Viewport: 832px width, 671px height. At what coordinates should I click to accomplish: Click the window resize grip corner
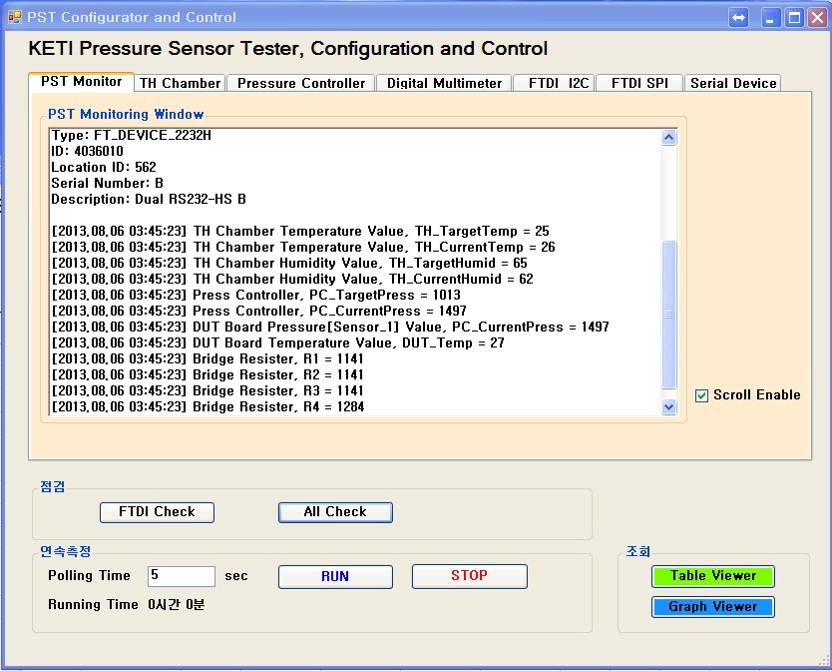click(x=824, y=660)
